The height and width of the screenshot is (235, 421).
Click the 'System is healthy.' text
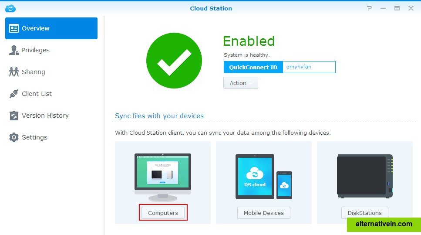tap(247, 55)
